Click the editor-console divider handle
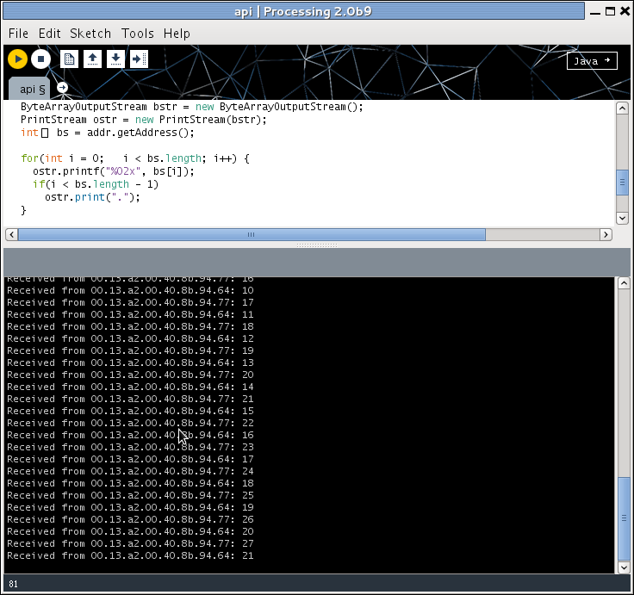This screenshot has height=595, width=634. [317, 245]
